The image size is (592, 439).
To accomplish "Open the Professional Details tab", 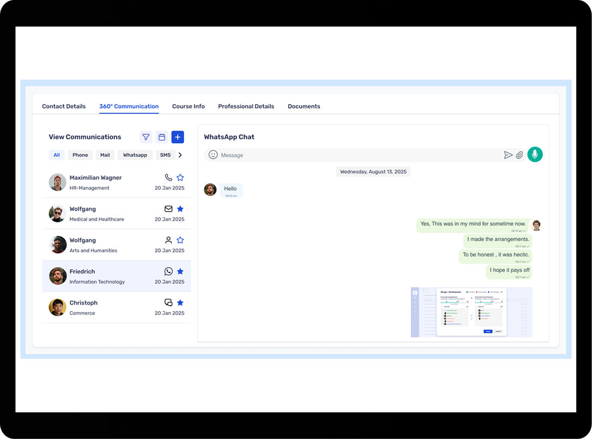I will point(246,107).
